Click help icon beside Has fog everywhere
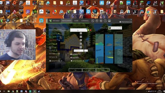Image resolution: width=165 pixels, height=93 pixels. (x=61, y=61)
